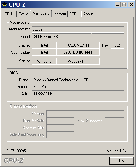The image size is (136, 167).
Task: Click the Model field showing i855GMEm-LFS
Action: click(x=62, y=37)
